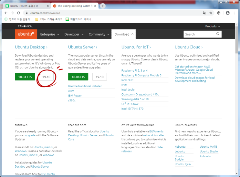Expand the Enterprise menu

point(50,34)
